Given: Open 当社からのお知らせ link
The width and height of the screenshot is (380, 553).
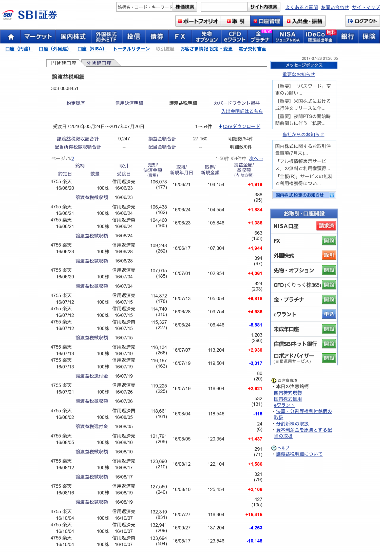Looking at the screenshot, I should coord(303,135).
